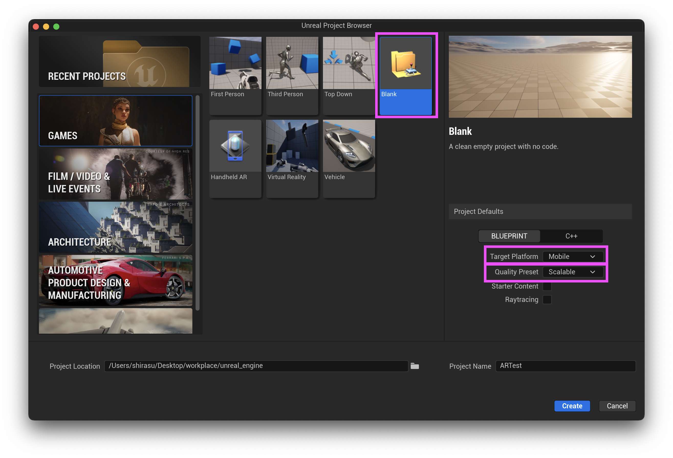The height and width of the screenshot is (458, 673).
Task: Enable the Starter Content checkbox
Action: [x=547, y=286]
